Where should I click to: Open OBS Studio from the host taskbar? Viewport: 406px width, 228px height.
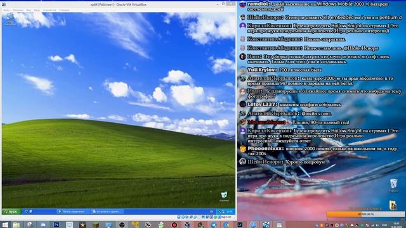tap(122, 225)
